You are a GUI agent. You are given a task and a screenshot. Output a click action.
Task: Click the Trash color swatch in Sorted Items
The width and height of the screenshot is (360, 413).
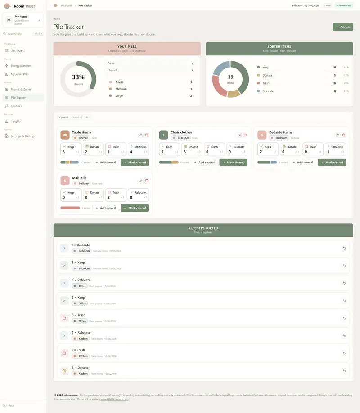click(x=258, y=83)
